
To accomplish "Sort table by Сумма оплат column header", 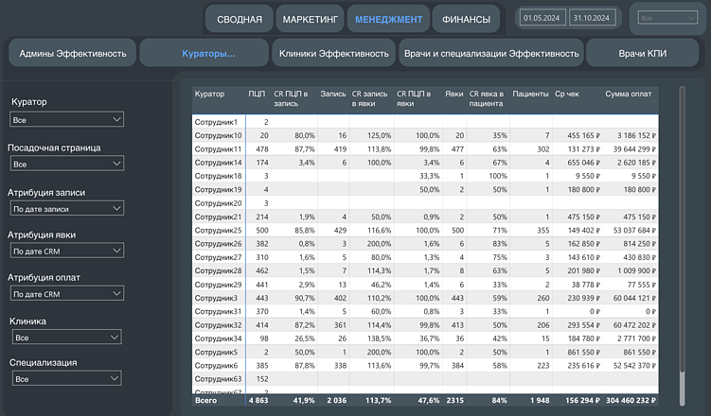I will pos(629,94).
